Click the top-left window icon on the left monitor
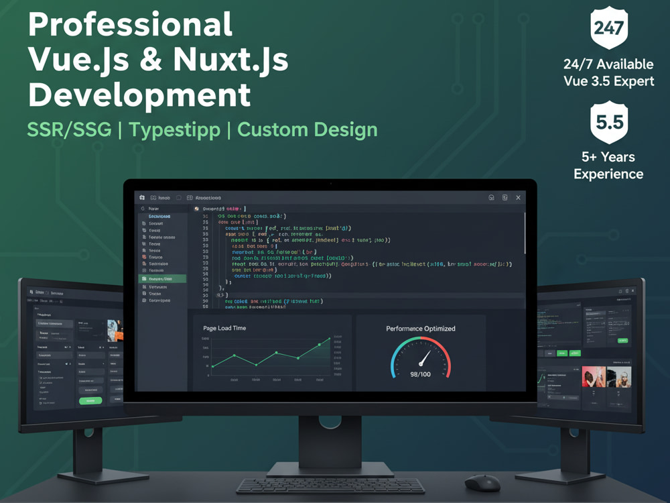 click(x=31, y=292)
